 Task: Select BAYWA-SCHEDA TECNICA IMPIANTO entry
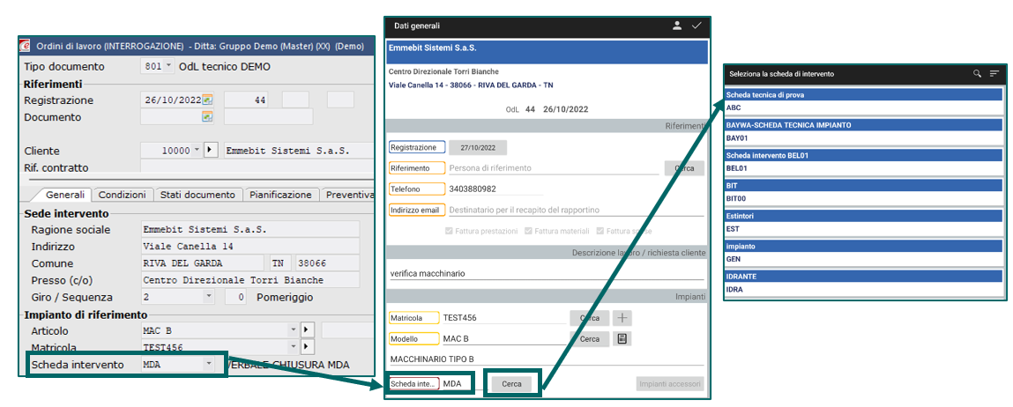pos(864,132)
